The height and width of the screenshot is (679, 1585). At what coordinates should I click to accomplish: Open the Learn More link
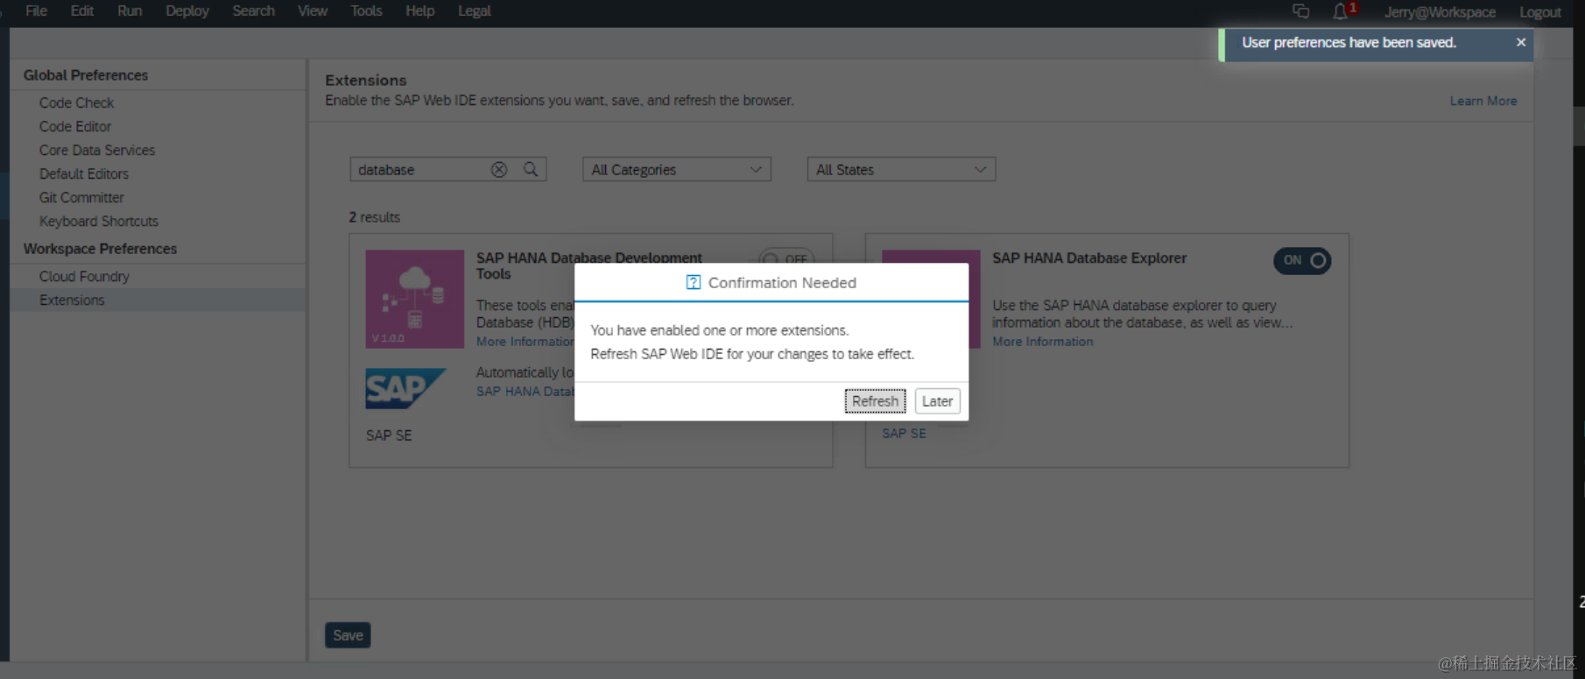pyautogui.click(x=1483, y=101)
